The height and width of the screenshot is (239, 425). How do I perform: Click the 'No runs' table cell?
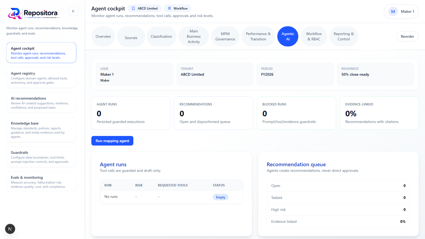pos(111,197)
